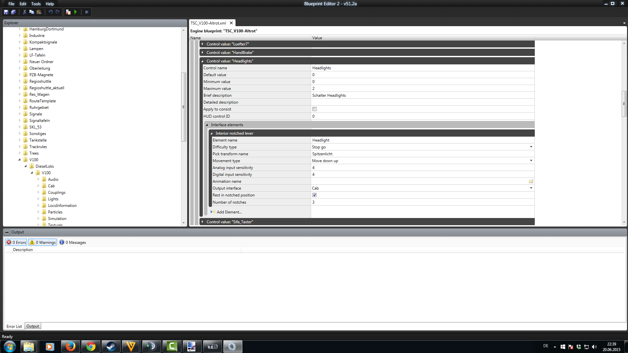Uncheck Rest in notched position
628x353 pixels.
point(314,195)
